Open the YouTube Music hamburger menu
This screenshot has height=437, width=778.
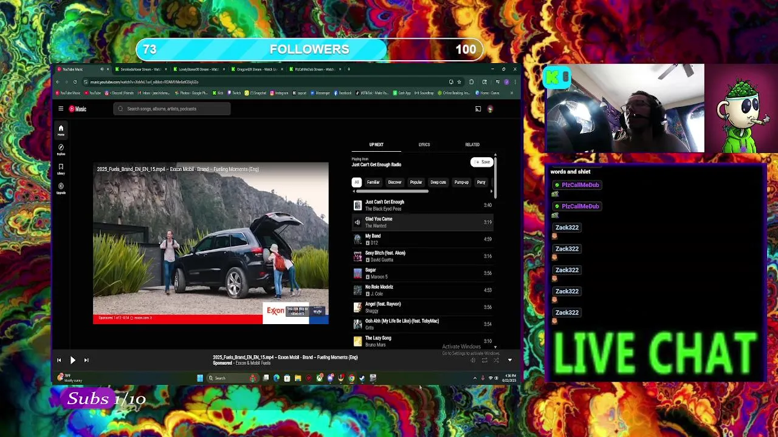tap(61, 109)
